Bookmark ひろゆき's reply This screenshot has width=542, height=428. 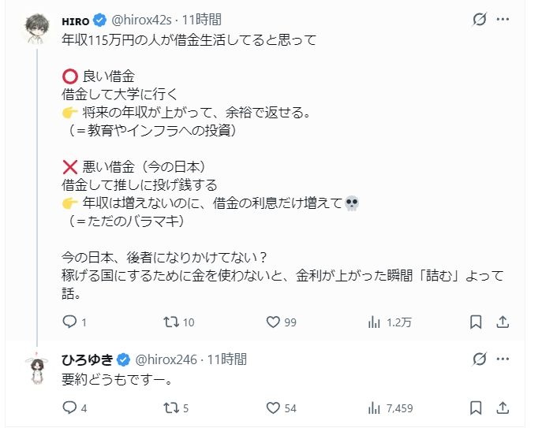pos(476,408)
